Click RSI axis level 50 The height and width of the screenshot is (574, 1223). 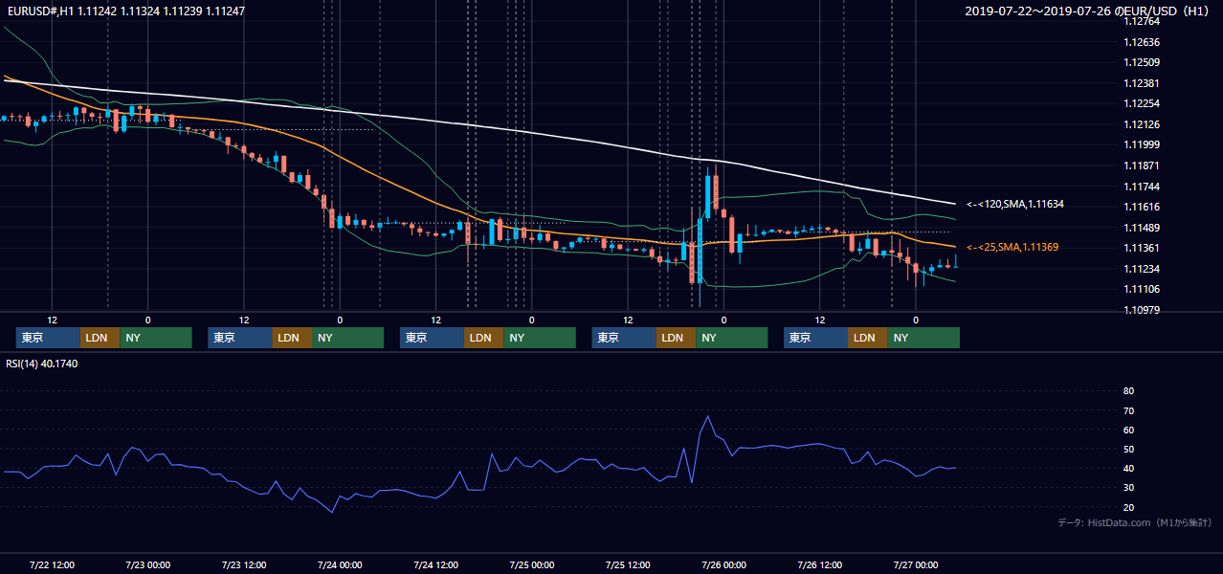point(1128,449)
